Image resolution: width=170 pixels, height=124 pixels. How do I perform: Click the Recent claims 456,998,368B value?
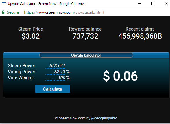pos(140,36)
